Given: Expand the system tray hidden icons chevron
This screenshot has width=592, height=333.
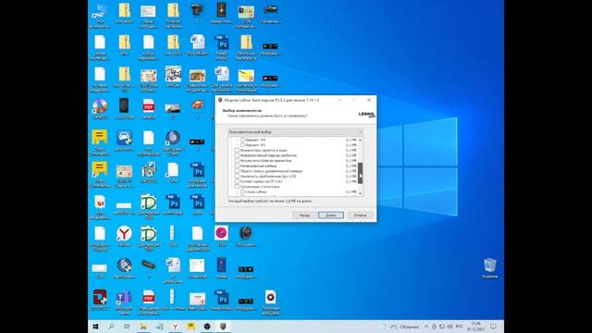Looking at the screenshot, I should (426, 327).
